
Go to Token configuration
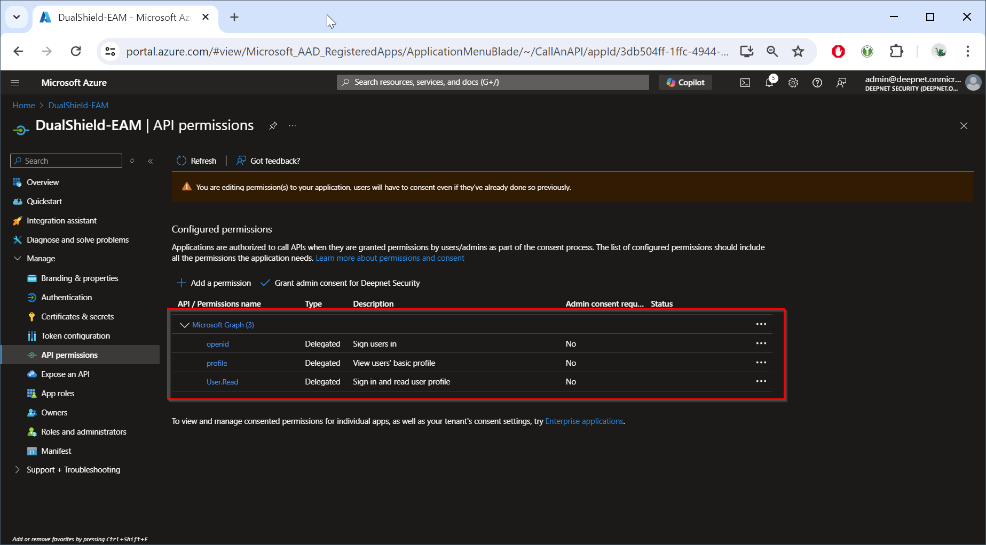pos(75,336)
